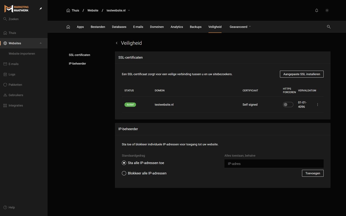Image resolution: width=346 pixels, height=216 pixels.
Task: Click the Actief status badge
Action: (x=130, y=104)
